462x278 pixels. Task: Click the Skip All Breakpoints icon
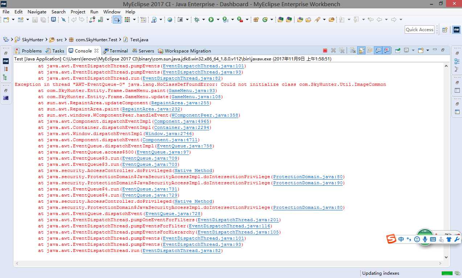(x=64, y=20)
